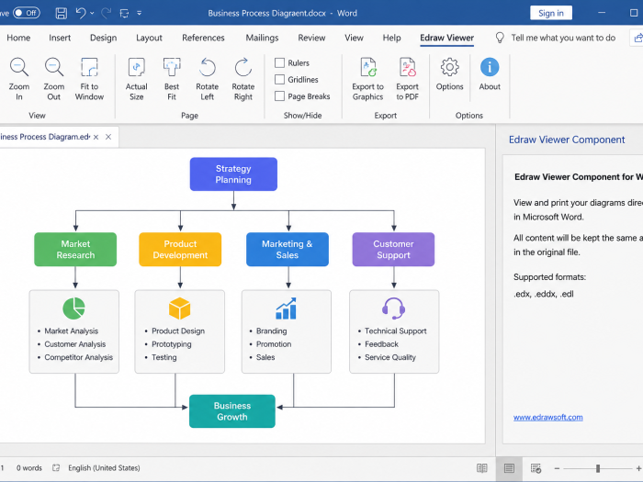Click the Service Quality bullet text

[x=390, y=357]
